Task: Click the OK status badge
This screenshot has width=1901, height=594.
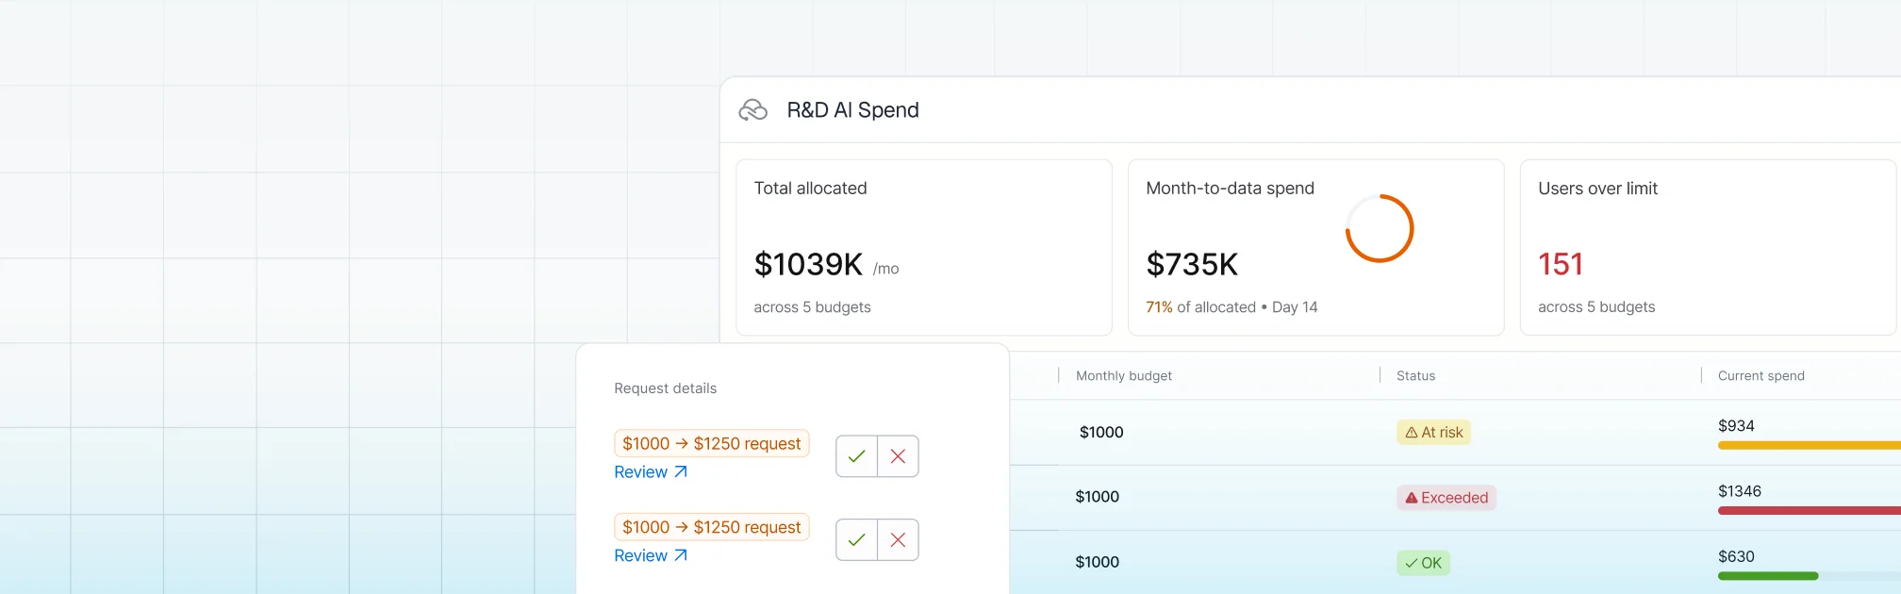Action: (1423, 563)
